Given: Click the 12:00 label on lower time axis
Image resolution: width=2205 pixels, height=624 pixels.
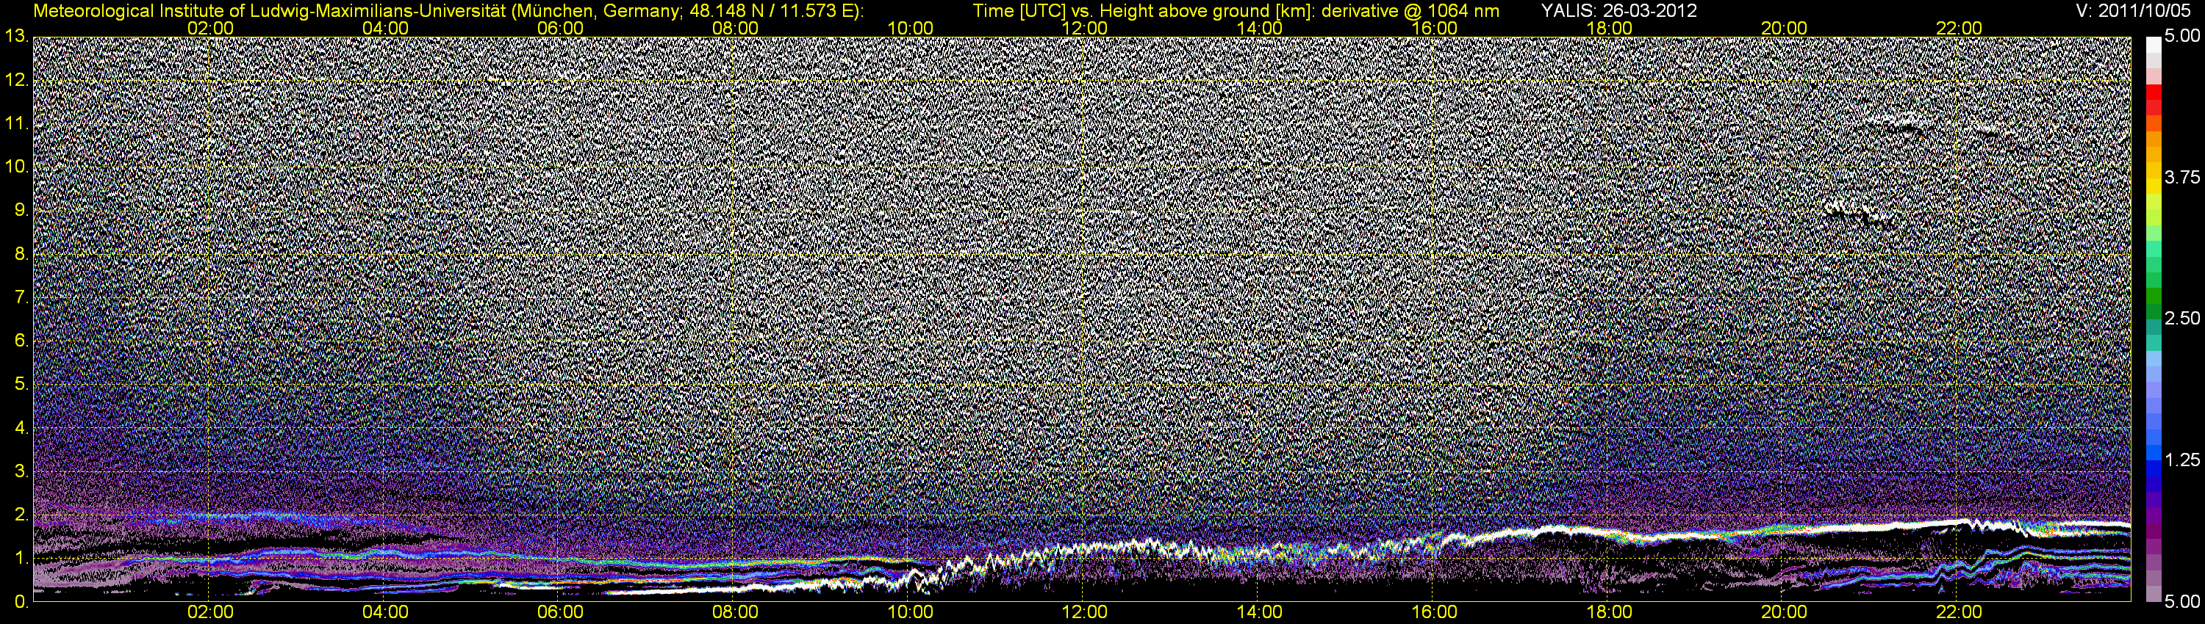Looking at the screenshot, I should [x=1085, y=613].
